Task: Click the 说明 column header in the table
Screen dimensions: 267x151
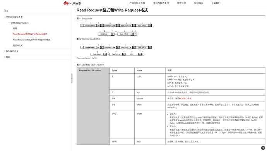Action: (x=215, y=71)
